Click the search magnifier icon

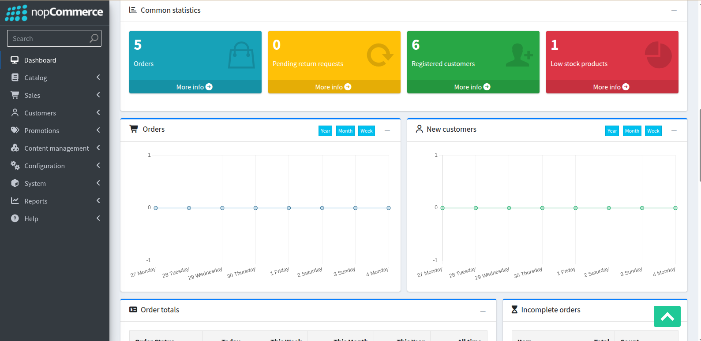pyautogui.click(x=94, y=38)
